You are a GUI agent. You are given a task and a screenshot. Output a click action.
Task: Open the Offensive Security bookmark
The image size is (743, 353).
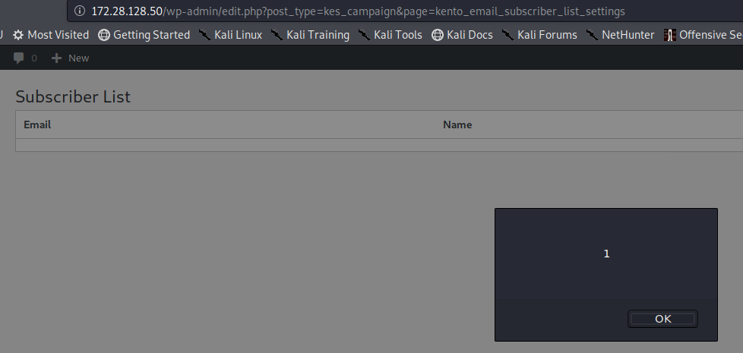coord(703,35)
